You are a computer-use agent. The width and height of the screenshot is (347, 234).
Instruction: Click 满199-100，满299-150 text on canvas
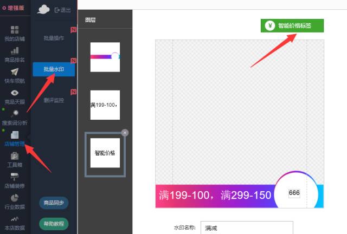215,196
